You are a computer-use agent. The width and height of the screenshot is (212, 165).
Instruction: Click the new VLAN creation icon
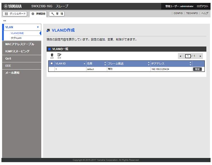pyautogui.click(x=59, y=55)
